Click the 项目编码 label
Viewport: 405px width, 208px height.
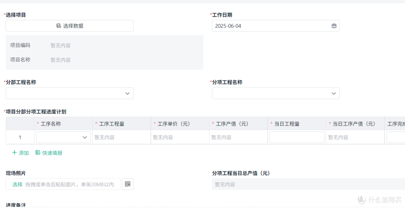click(20, 45)
